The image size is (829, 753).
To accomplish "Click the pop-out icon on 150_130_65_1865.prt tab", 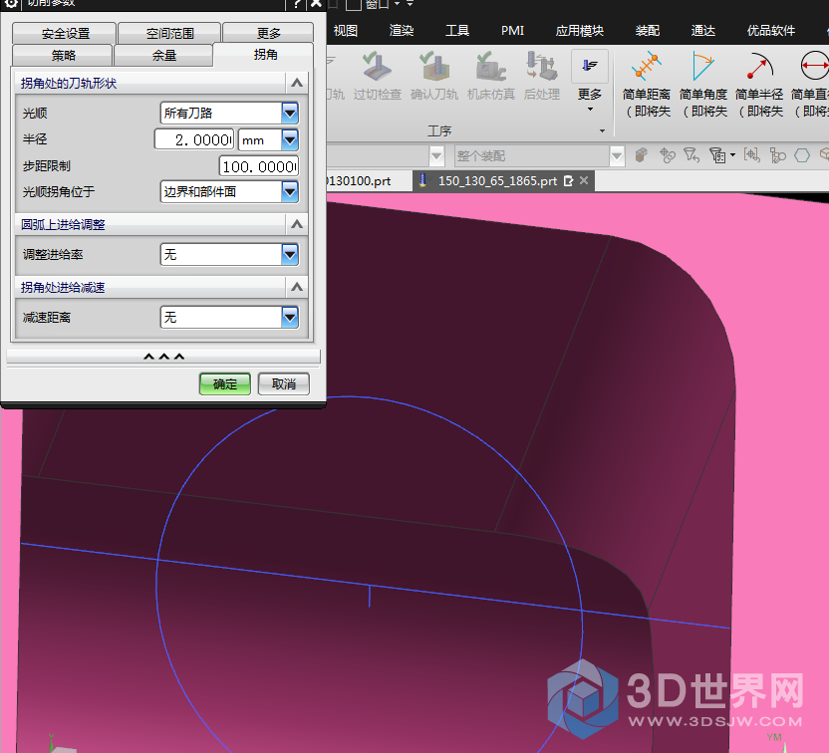I will tap(568, 180).
